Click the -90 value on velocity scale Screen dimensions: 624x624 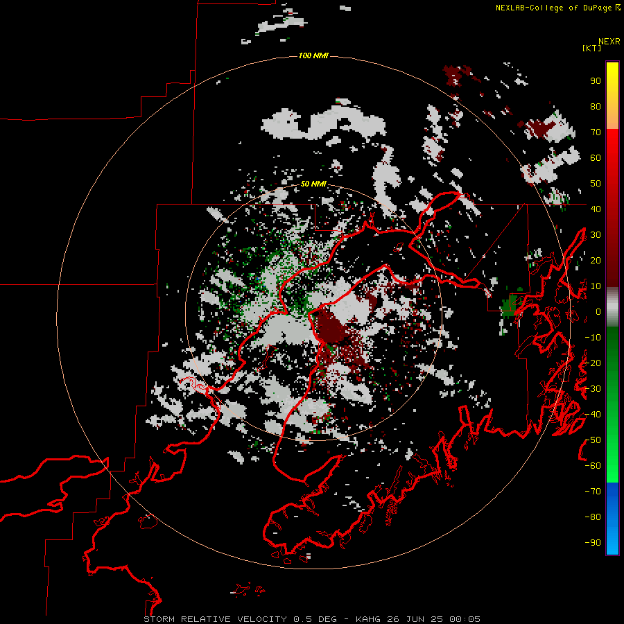coord(593,543)
